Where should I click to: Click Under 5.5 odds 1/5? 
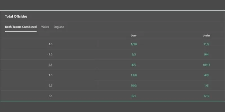(x=206, y=86)
